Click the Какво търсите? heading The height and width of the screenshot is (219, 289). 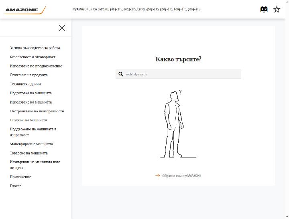pyautogui.click(x=178, y=59)
